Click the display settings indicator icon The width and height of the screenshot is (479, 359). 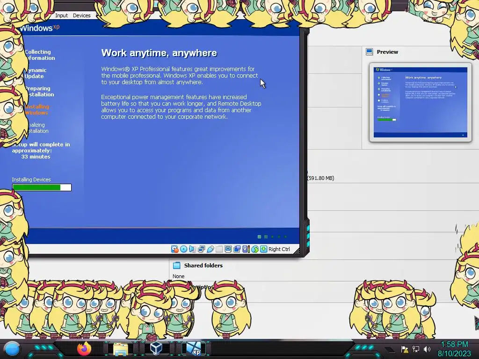pyautogui.click(x=228, y=249)
